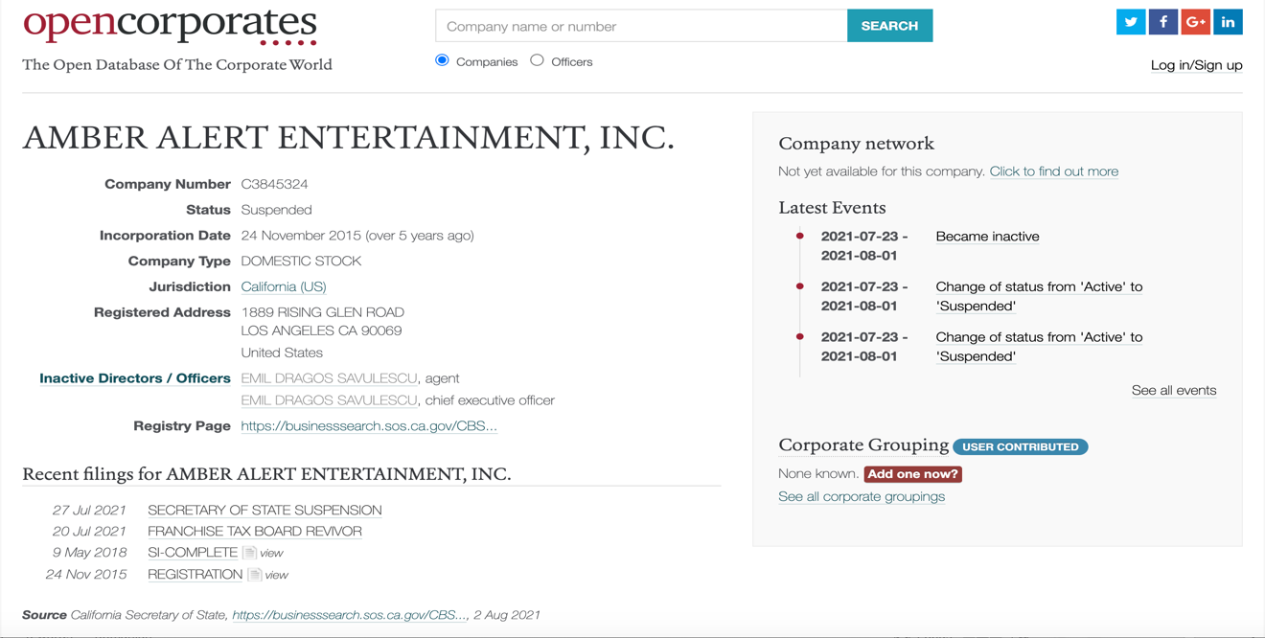Viewport: 1265px width, 638px height.
Task: Open the SI-COMPLETE filing link
Action: click(193, 553)
